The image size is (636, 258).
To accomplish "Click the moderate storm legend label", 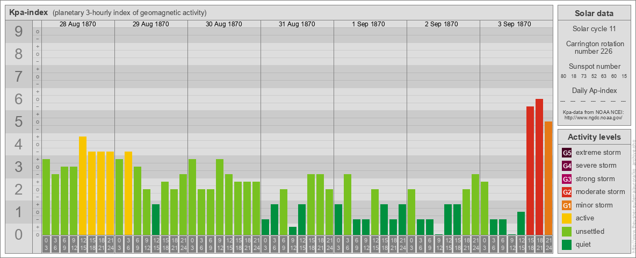I will [601, 192].
